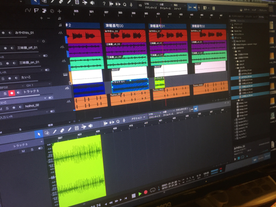
Task: Click the red Record button in transport
Action: (146, 192)
